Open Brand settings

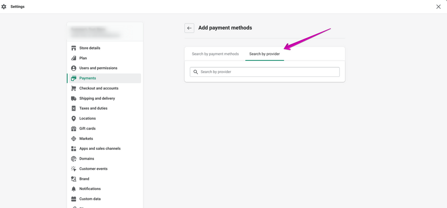coord(84,179)
